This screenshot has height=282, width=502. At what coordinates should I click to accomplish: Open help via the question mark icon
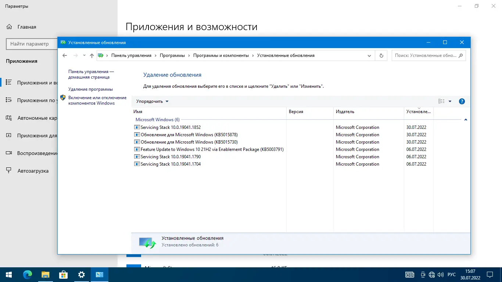point(462,101)
